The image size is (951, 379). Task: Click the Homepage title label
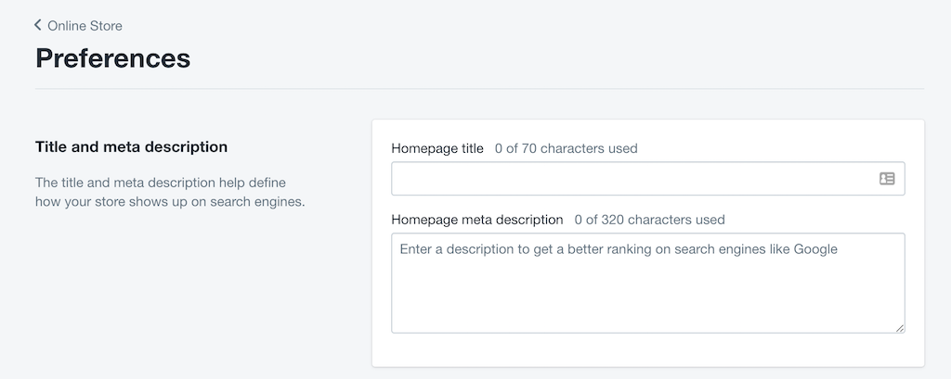pos(437,148)
